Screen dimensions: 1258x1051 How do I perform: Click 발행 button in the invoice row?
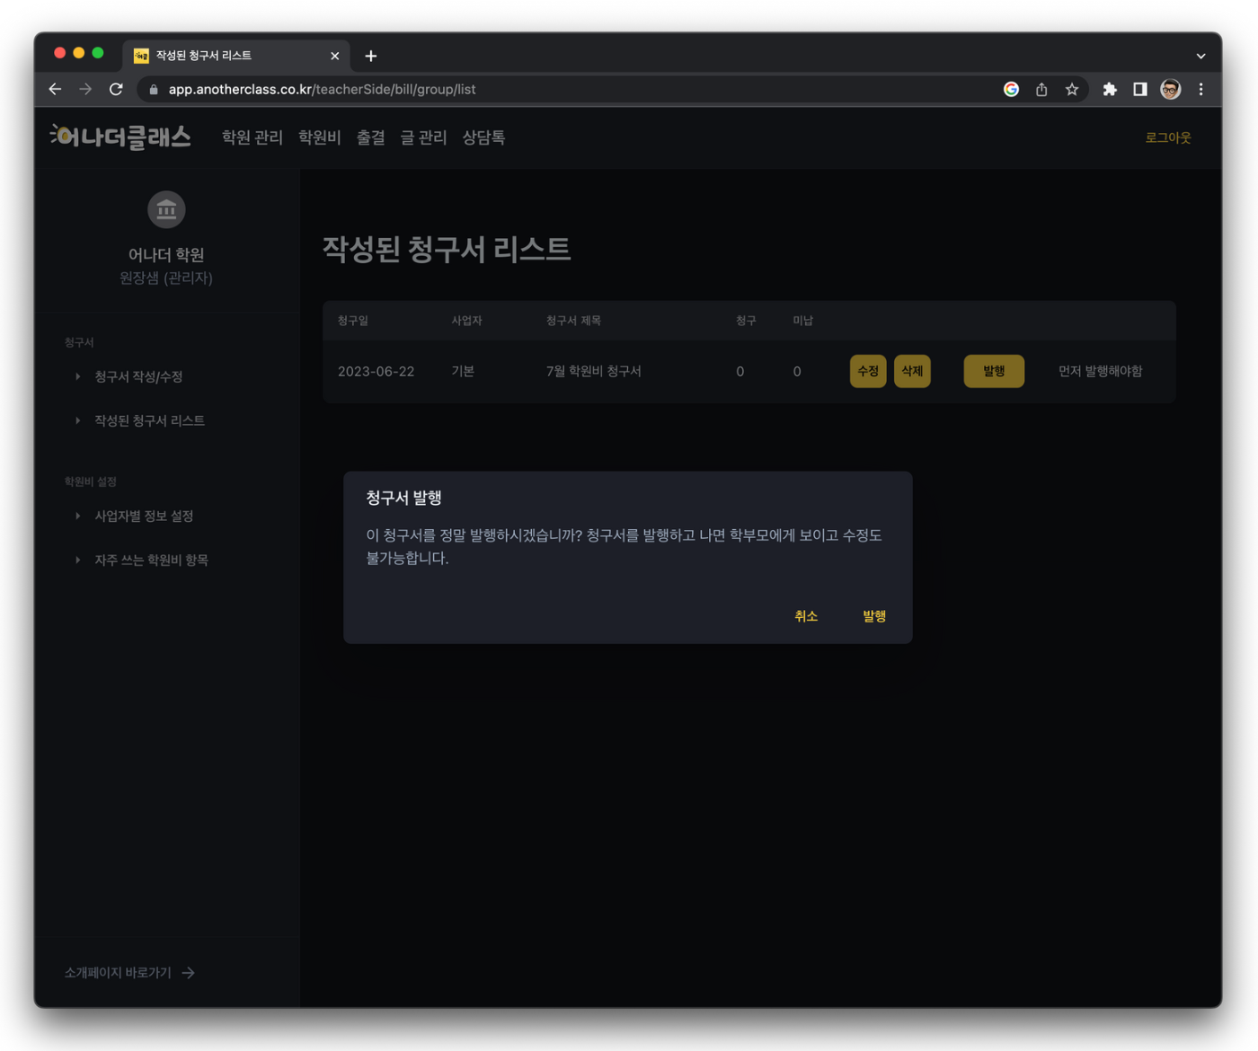[x=994, y=371]
